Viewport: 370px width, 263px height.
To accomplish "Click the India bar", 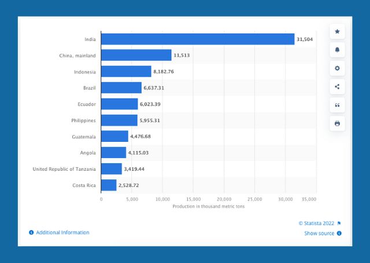I will click(x=198, y=39).
